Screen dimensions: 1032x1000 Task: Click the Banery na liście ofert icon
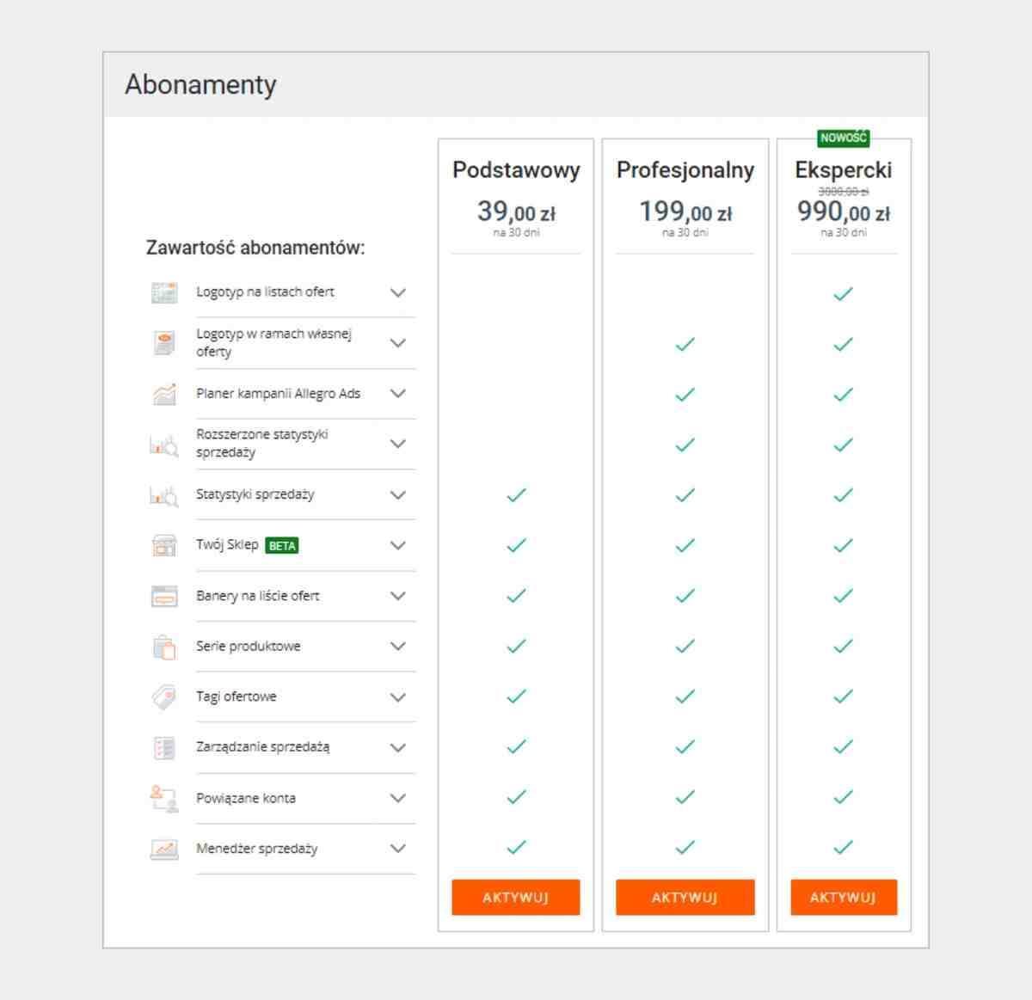click(164, 596)
